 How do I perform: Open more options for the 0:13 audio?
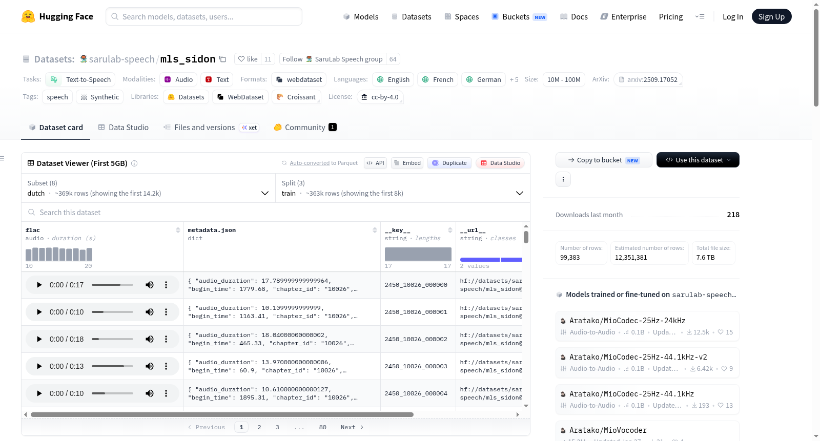click(x=166, y=366)
